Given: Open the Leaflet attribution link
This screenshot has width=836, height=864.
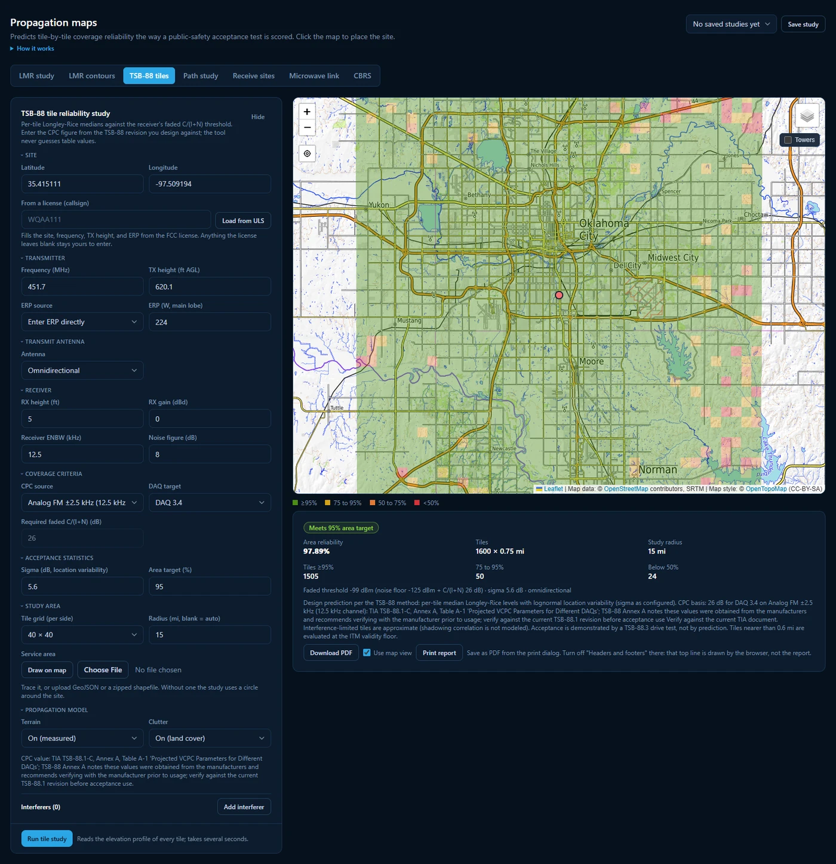Looking at the screenshot, I should [549, 489].
